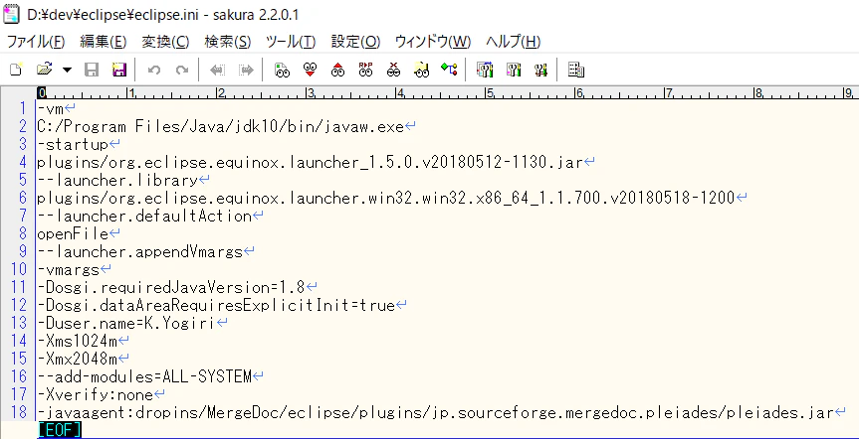Click the '-startup' line
Image resolution: width=859 pixels, height=439 pixels.
(x=73, y=144)
